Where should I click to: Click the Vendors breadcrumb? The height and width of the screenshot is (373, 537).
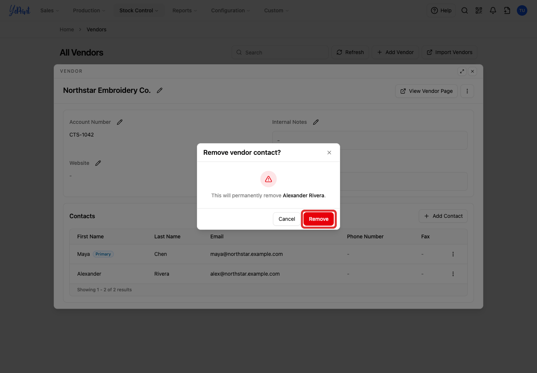tap(97, 29)
